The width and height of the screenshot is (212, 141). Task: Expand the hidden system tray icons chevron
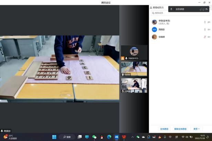pyautogui.click(x=132, y=137)
